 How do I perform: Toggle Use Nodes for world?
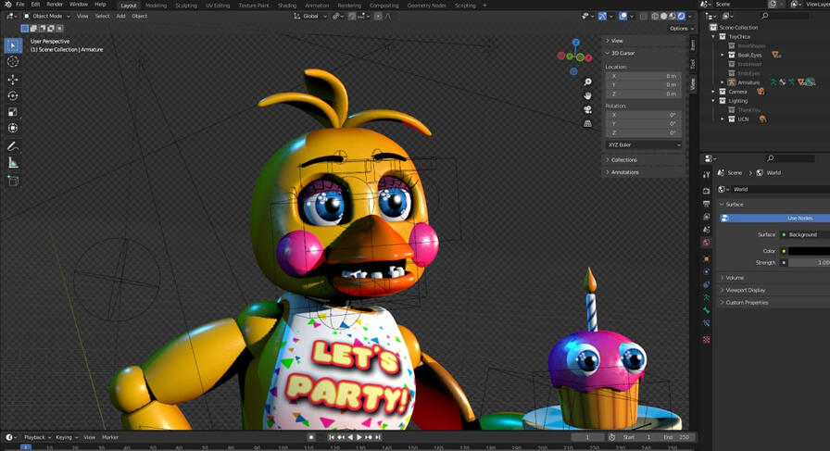[775, 218]
